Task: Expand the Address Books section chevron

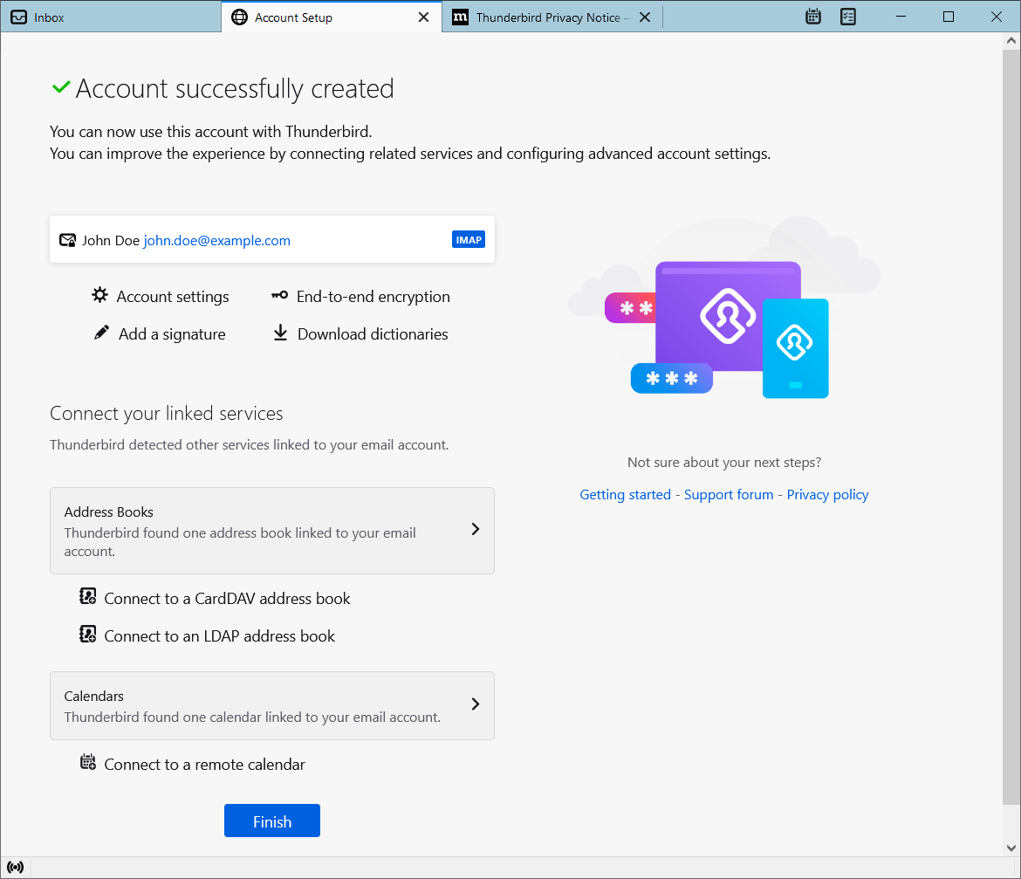Action: 475,529
